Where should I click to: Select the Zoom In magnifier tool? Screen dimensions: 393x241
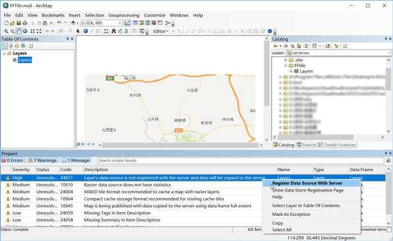(6, 31)
